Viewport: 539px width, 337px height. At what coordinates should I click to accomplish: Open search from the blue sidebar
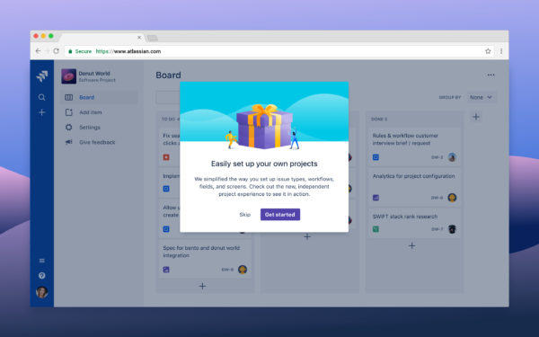coord(41,97)
